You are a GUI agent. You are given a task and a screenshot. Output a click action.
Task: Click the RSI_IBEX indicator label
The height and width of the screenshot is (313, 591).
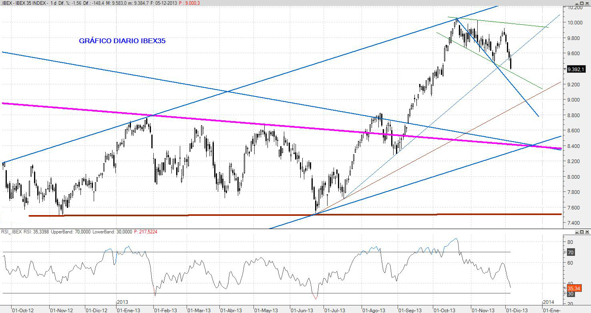tap(11, 231)
